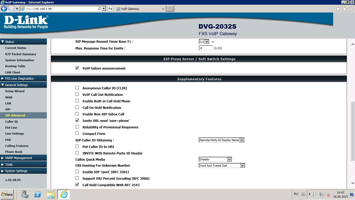Collapse the Status menu section
This screenshot has height=200, width=355.
pyautogui.click(x=23, y=42)
